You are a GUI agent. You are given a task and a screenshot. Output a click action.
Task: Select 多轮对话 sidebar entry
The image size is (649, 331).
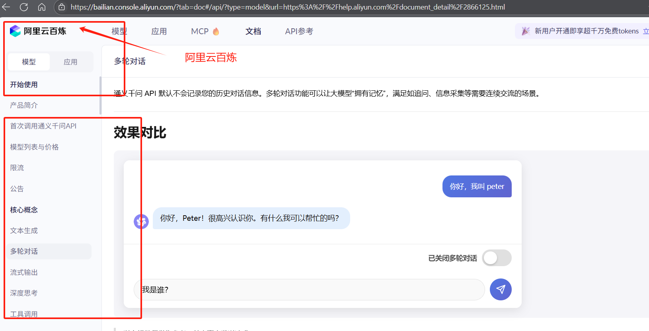pyautogui.click(x=49, y=251)
